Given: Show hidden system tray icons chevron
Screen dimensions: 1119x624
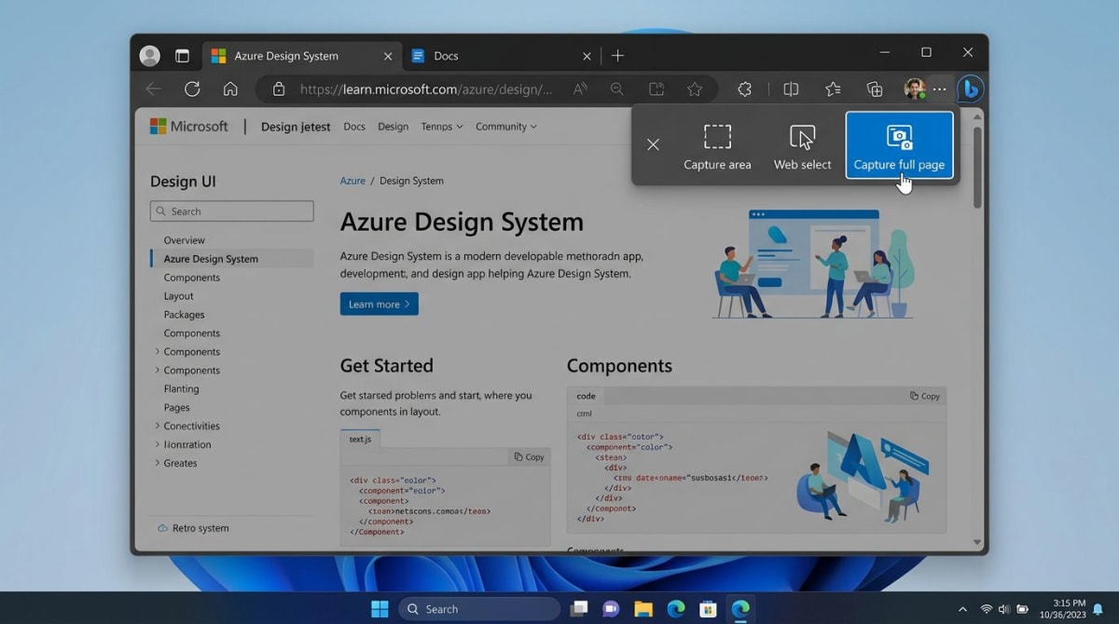Looking at the screenshot, I should (x=962, y=609).
